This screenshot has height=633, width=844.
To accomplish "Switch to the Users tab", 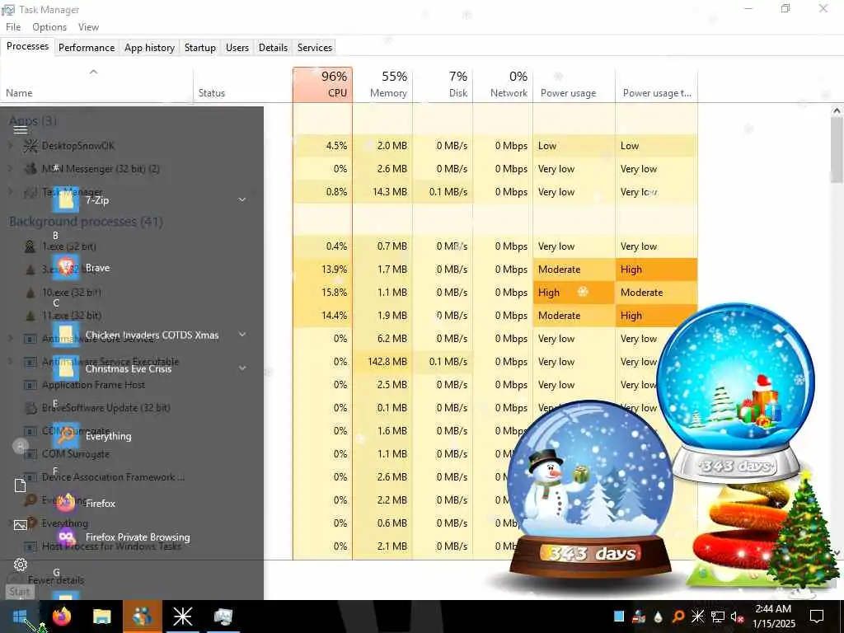I will click(237, 47).
